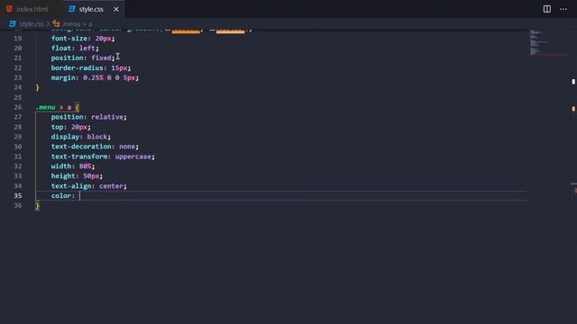Click the 'position: relative;' line

[x=88, y=117]
